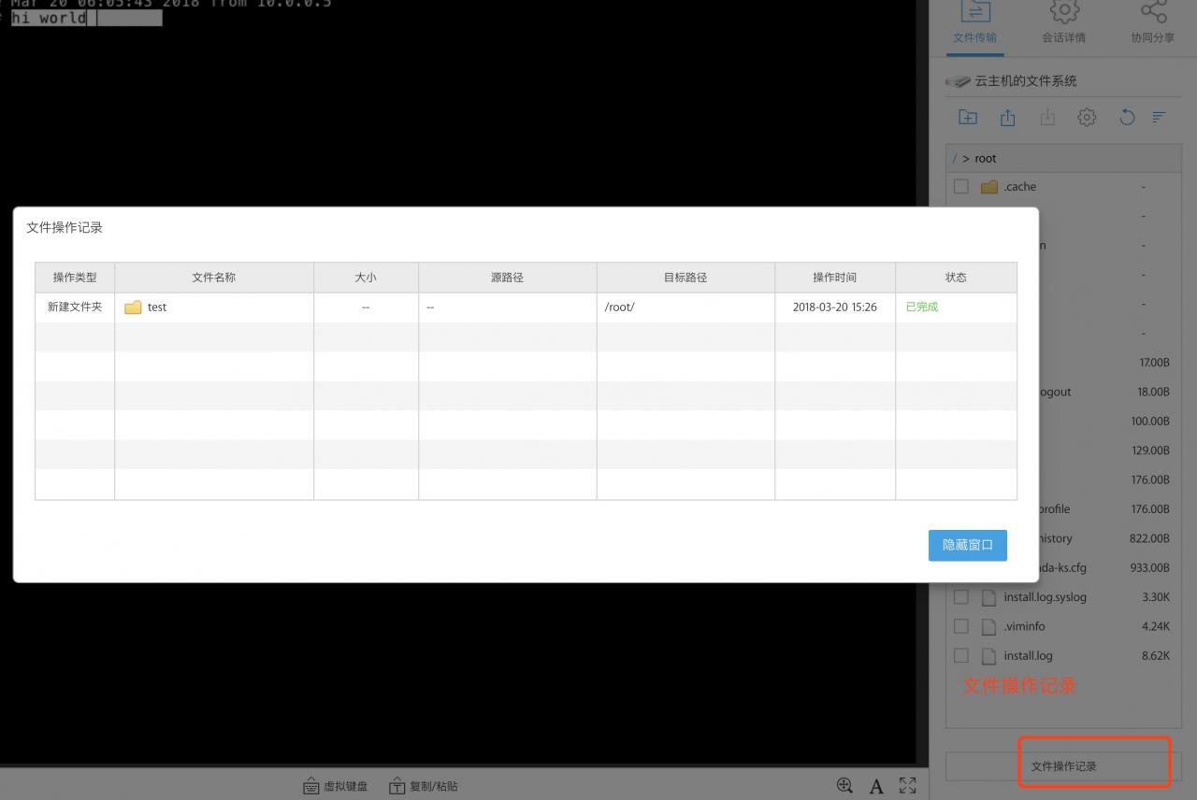The height and width of the screenshot is (800, 1197).
Task: Click the 隐藏窗口 button to hide dialog
Action: [x=967, y=545]
